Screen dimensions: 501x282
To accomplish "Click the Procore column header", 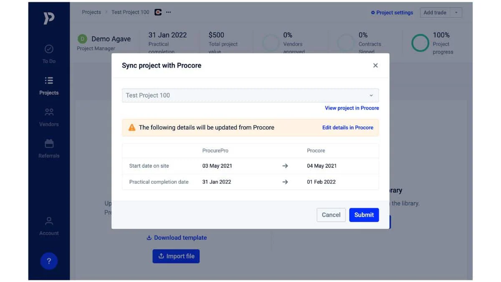I will click(x=316, y=150).
